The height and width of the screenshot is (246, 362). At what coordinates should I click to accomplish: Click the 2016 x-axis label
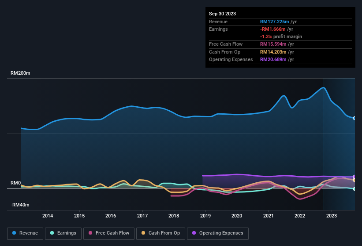111,216
